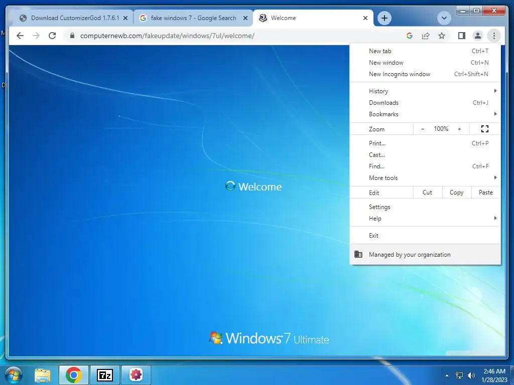The width and height of the screenshot is (514, 385).
Task: Choose New tab from menu
Action: tap(425, 51)
